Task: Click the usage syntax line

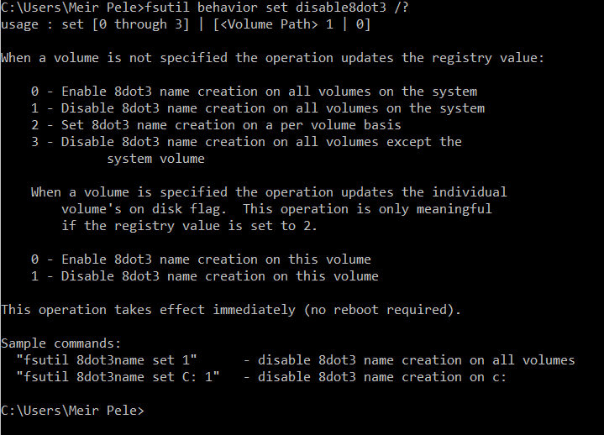Action: pos(186,24)
